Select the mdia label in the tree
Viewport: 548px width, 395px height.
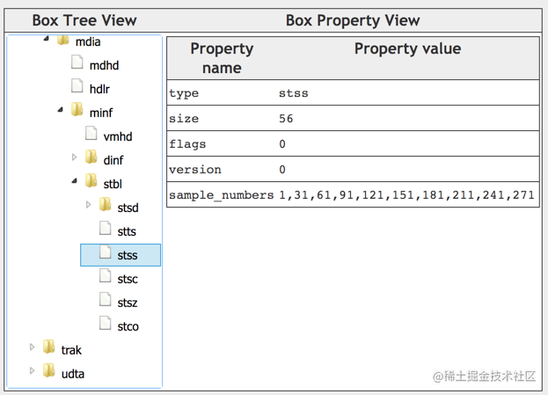pyautogui.click(x=88, y=42)
